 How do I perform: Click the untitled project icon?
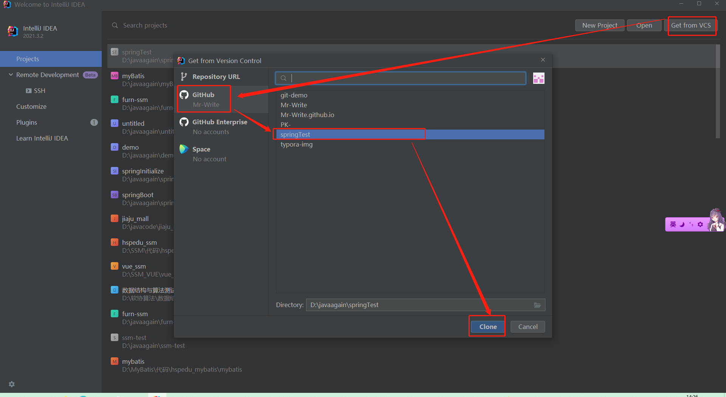click(x=115, y=123)
